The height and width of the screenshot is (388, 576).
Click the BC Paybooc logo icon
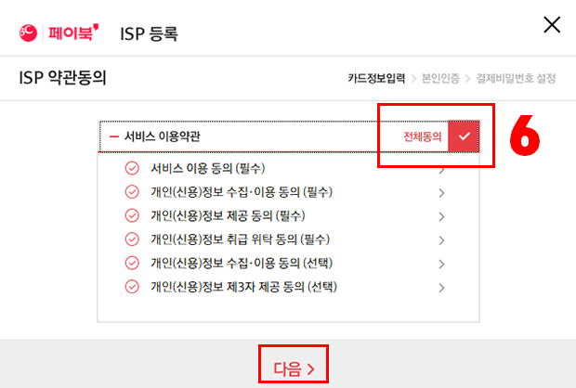(28, 33)
